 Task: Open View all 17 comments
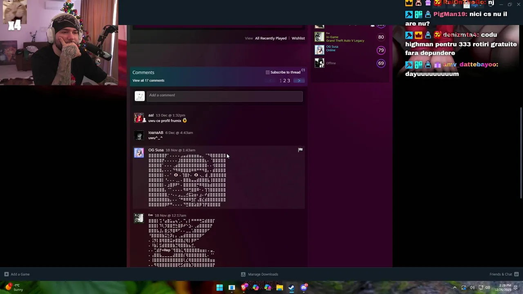point(148,80)
